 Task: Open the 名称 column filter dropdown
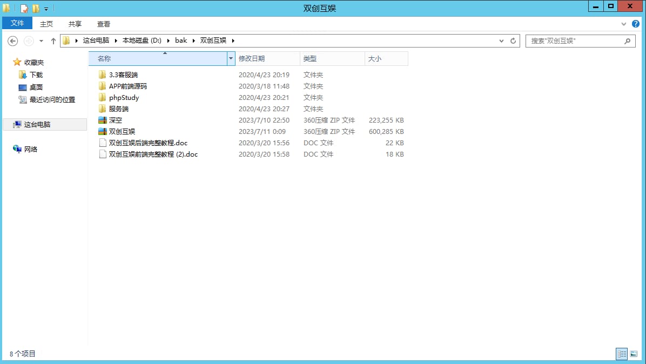pyautogui.click(x=231, y=58)
